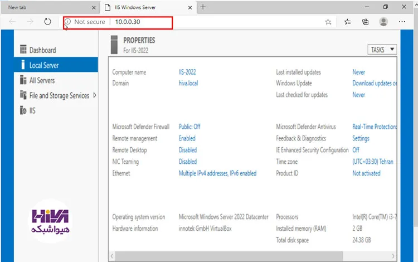
Task: Open the Settings and more ellipsis menu
Action: point(402,22)
